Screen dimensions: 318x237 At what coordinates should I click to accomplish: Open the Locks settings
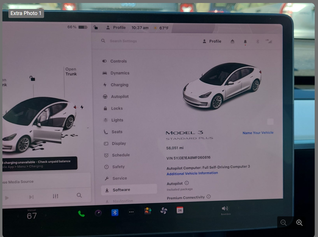click(113, 108)
